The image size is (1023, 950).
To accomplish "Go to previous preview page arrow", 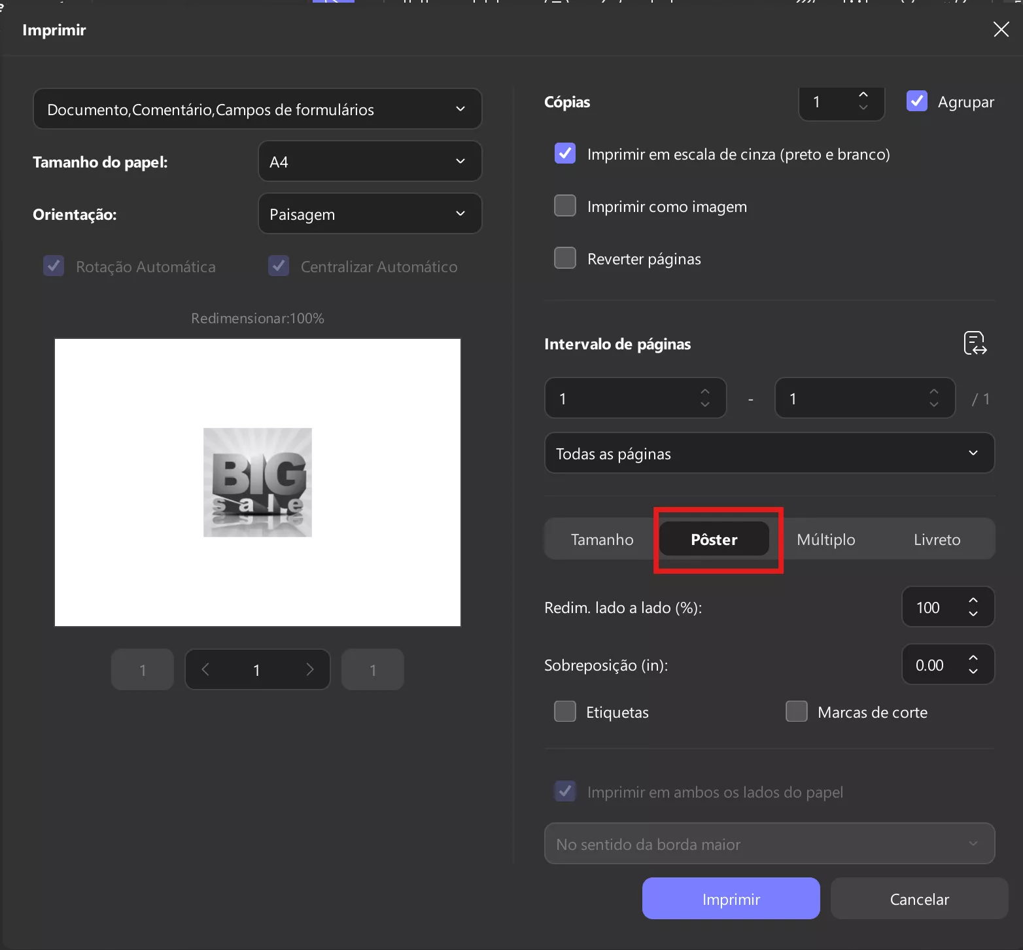I will [205, 669].
